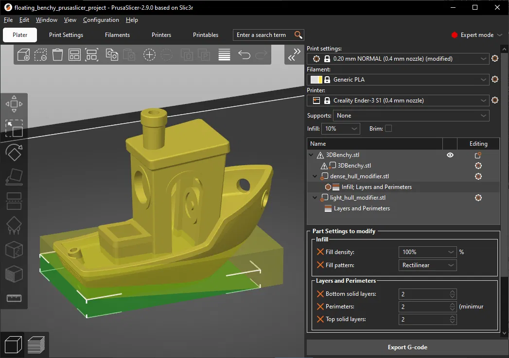Select 'Infill; Layers and Perimeters' settings row

[403, 187]
